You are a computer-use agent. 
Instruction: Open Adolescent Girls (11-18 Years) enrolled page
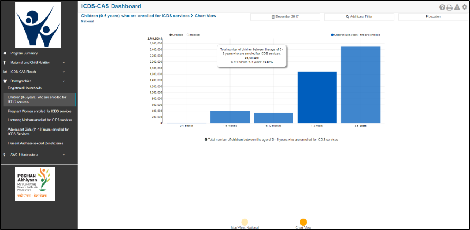[x=39, y=132]
